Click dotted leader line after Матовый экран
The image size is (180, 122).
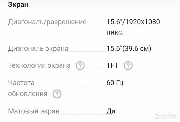pos(83,114)
